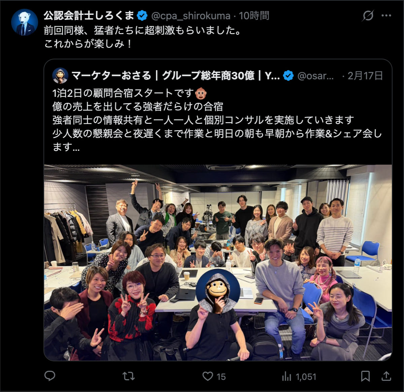Viewport: 404px width, 392px height.
Task: Click the blue verified badge beside しろくま
Action: pos(142,16)
